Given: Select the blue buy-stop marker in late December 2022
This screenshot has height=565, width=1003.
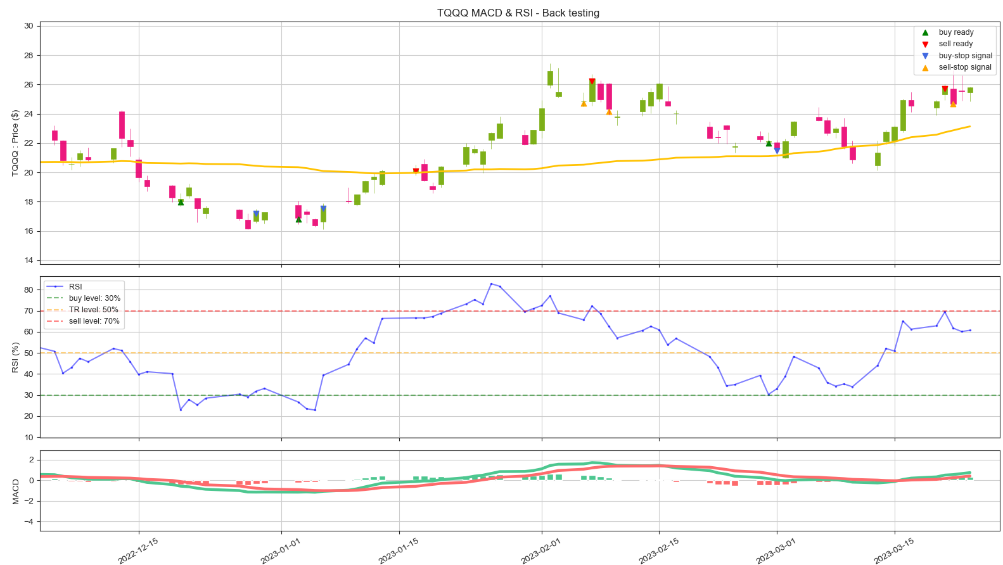Looking at the screenshot, I should 256,213.
